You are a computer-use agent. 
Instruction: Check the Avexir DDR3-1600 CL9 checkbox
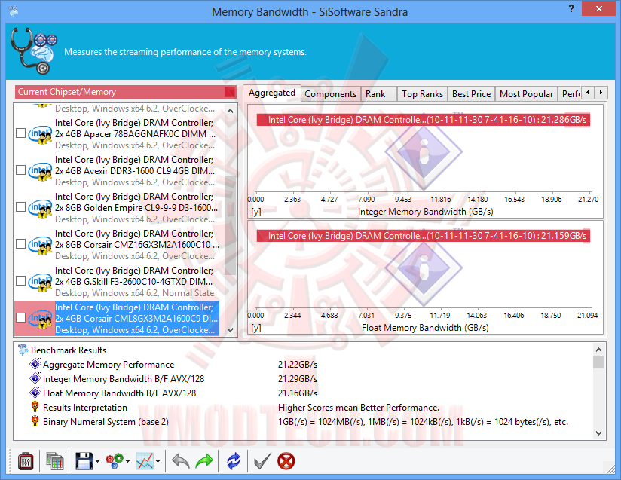20,170
